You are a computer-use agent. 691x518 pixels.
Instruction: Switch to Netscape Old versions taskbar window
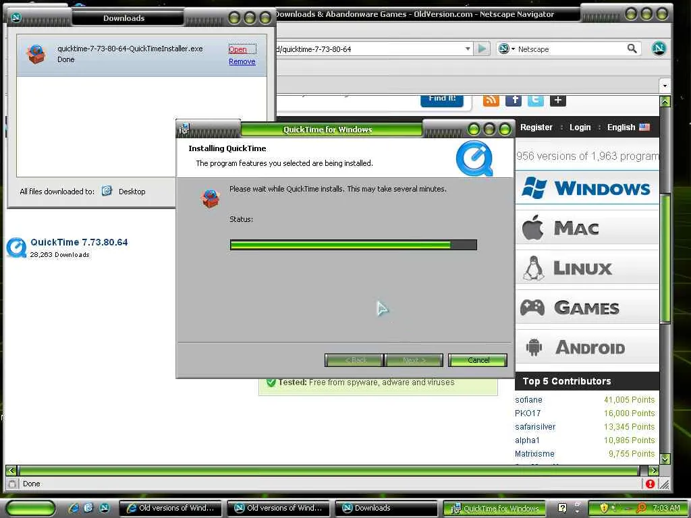[x=280, y=508]
